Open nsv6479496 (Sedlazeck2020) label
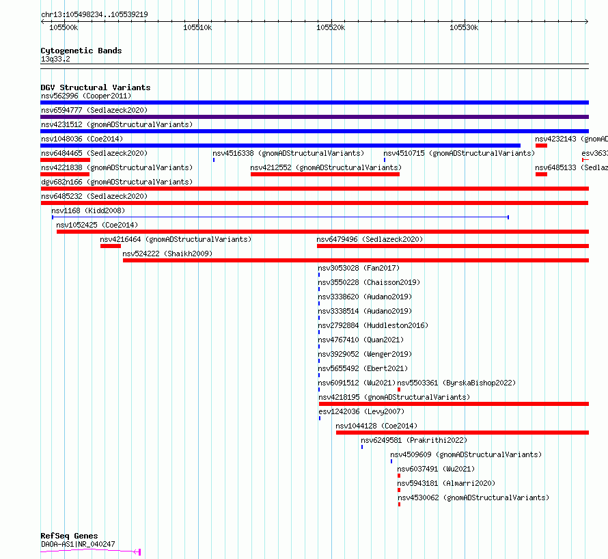This screenshot has width=608, height=559. [x=370, y=239]
